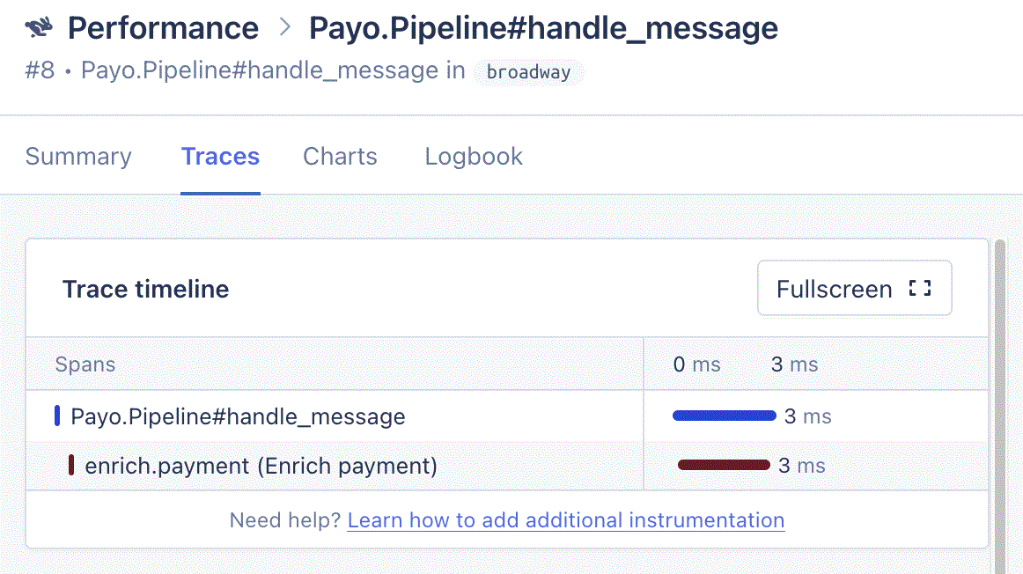Click the breadcrumb chevron separator arrow
1023x574 pixels.
click(x=284, y=27)
